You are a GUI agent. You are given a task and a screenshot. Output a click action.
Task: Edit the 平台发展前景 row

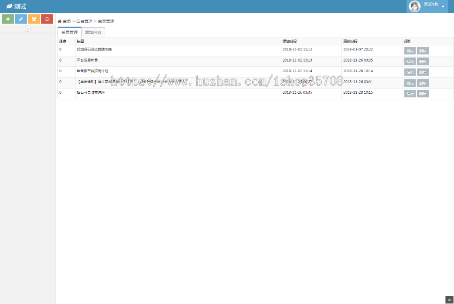[410, 62]
